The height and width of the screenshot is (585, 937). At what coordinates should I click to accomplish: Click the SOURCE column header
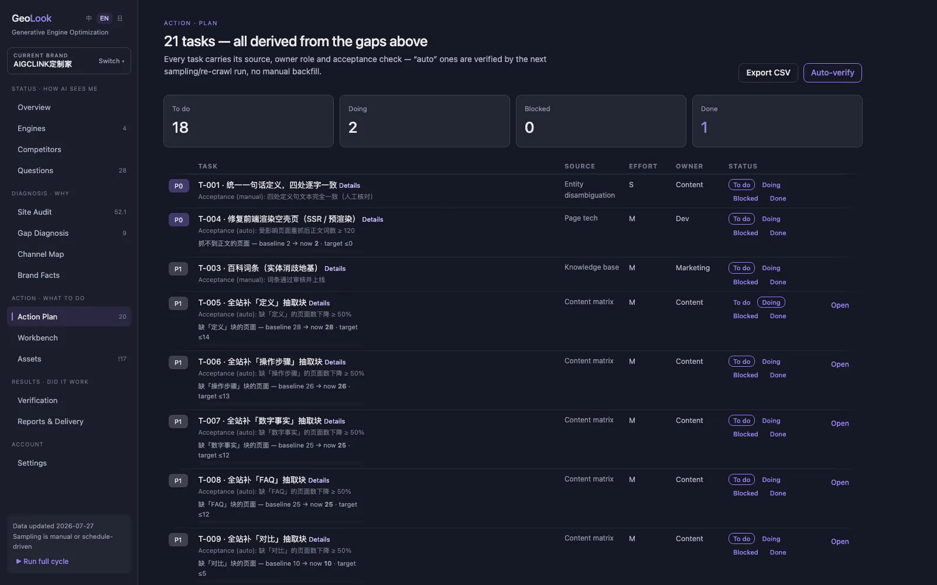click(580, 166)
